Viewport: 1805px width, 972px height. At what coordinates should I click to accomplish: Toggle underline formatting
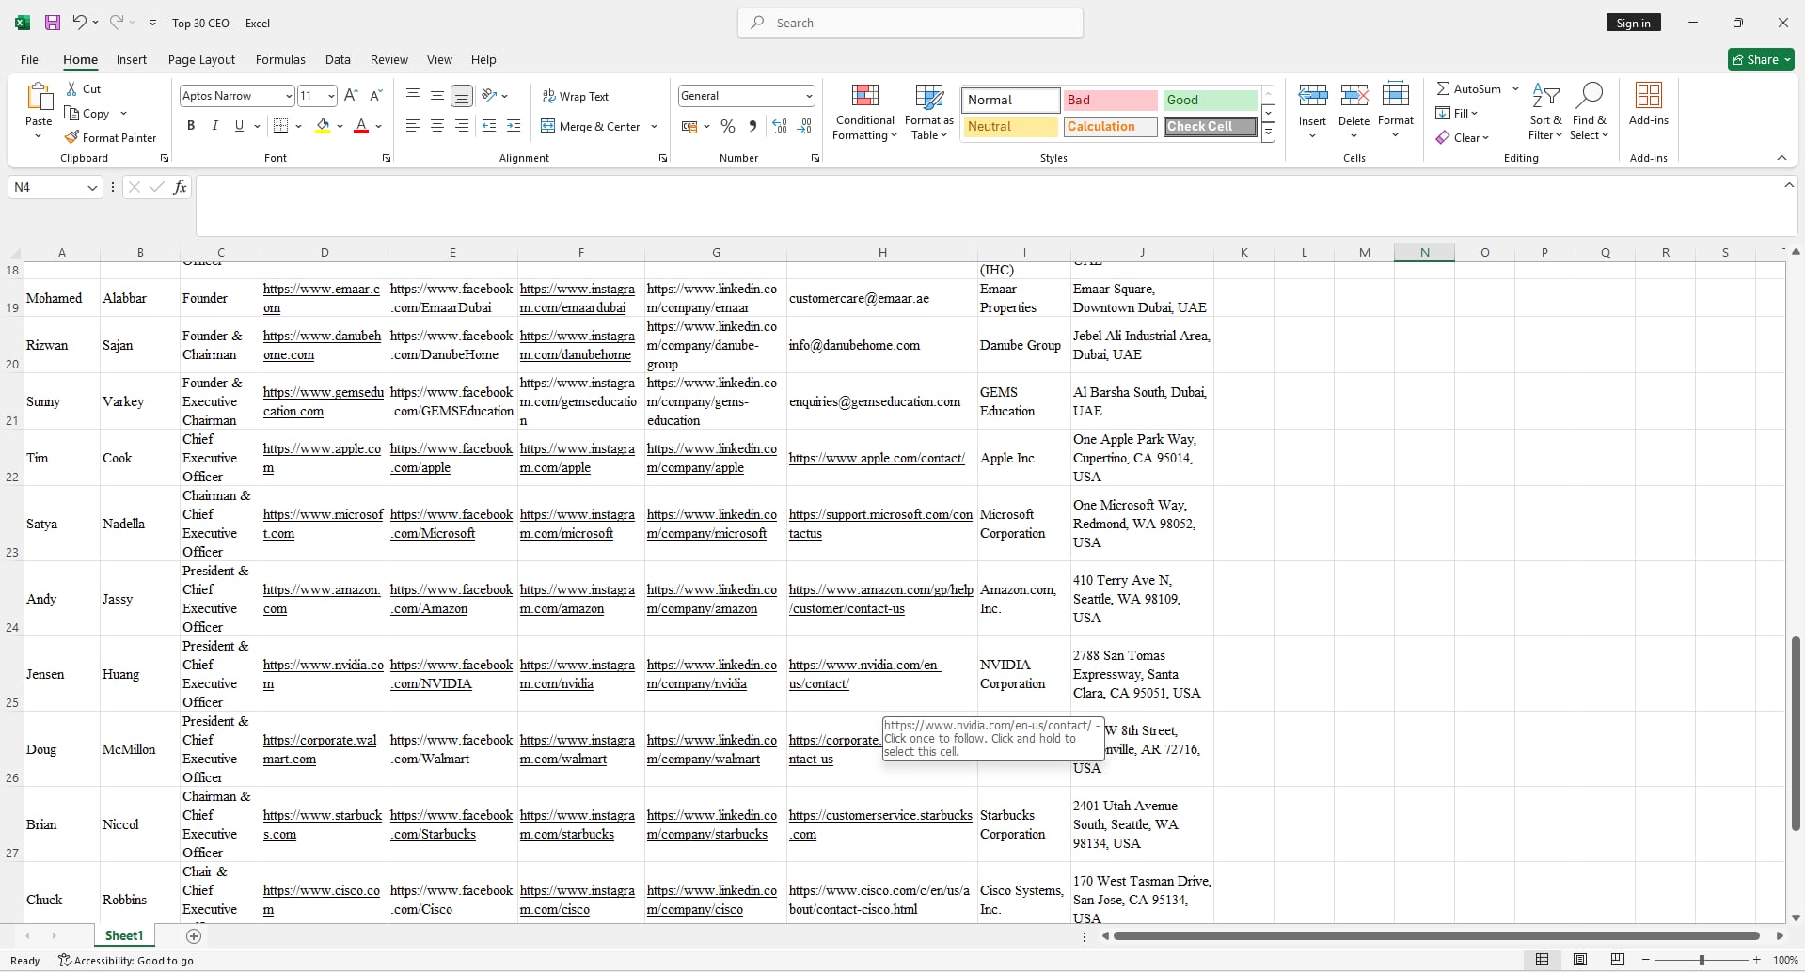(x=239, y=126)
